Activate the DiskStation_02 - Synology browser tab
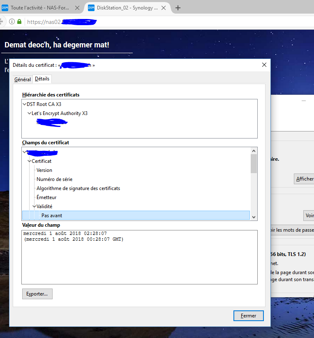The image size is (314, 338). coord(127,8)
